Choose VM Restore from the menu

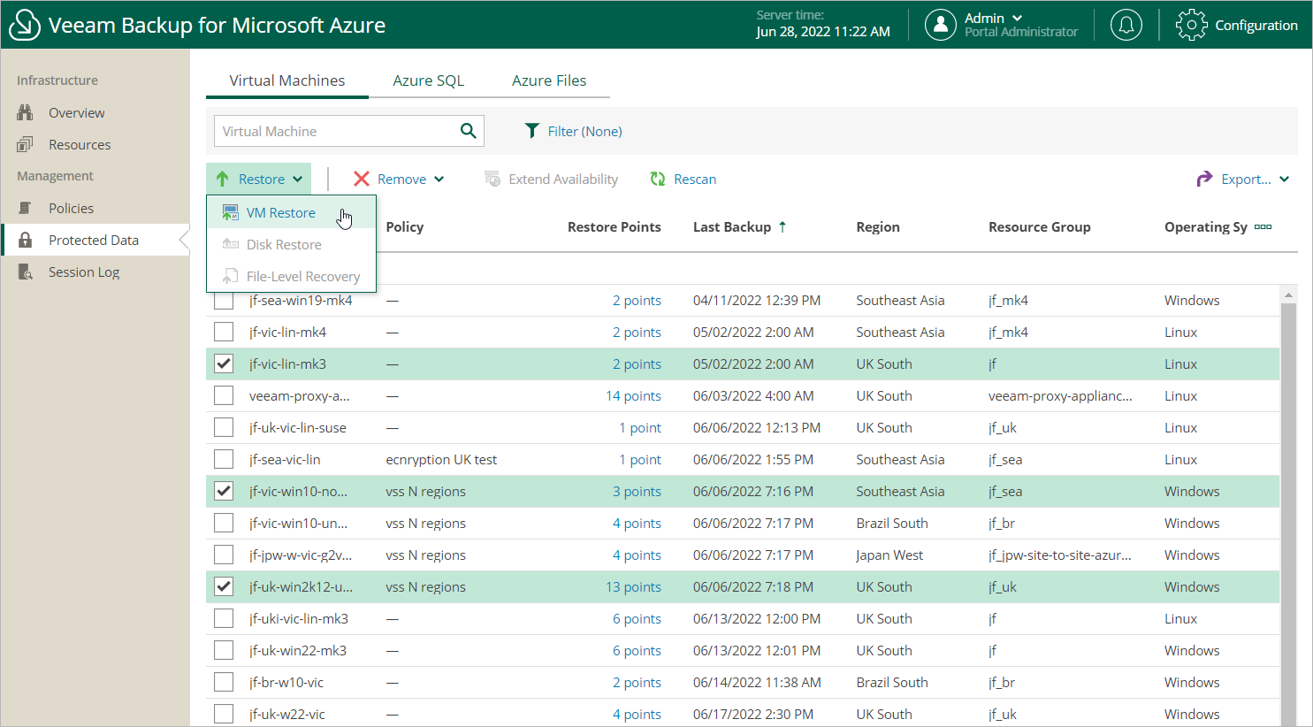[x=280, y=212]
